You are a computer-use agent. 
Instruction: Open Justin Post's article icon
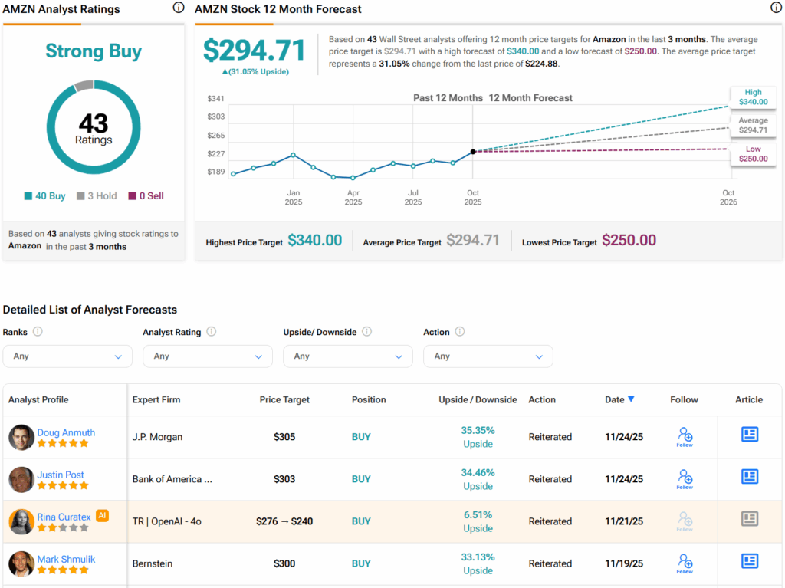coord(749,477)
